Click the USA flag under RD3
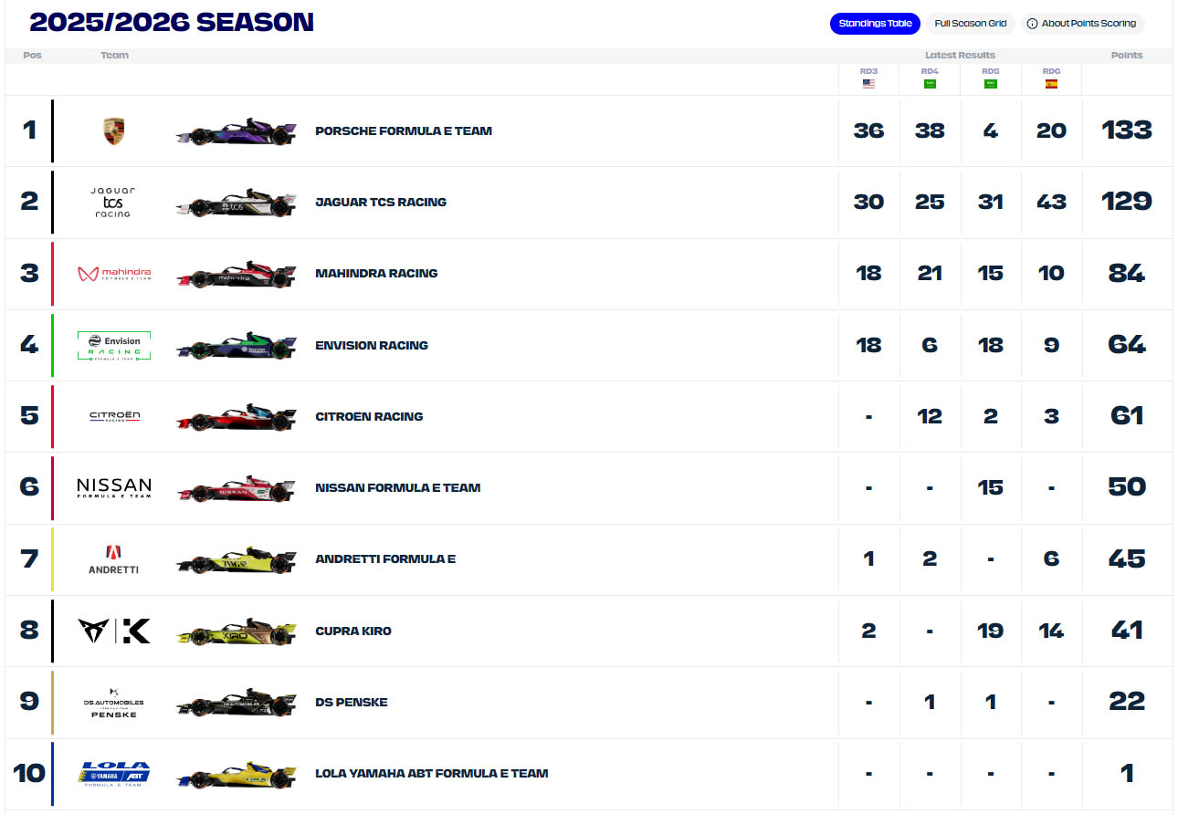The image size is (1178, 814). (x=868, y=84)
